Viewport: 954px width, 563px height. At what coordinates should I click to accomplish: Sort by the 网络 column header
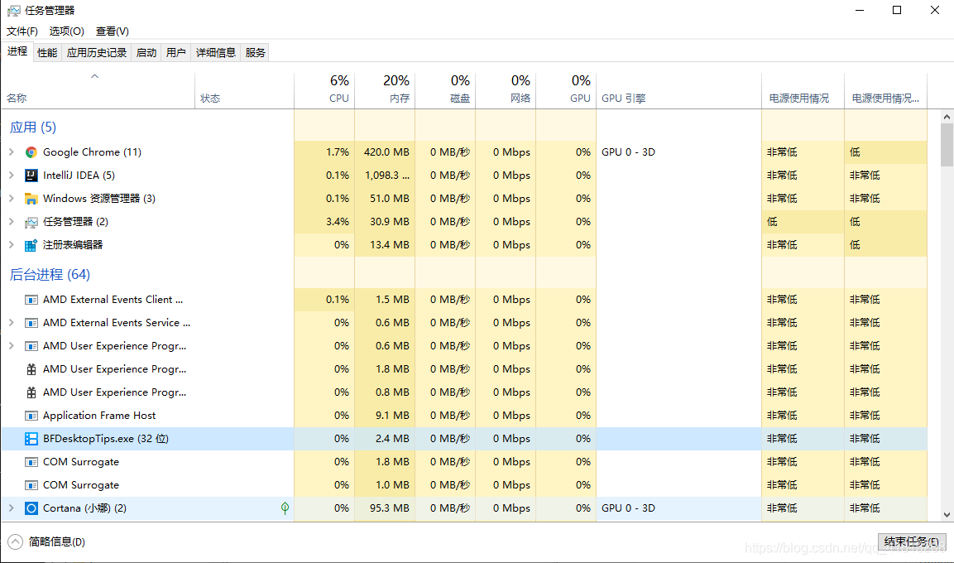coord(505,90)
